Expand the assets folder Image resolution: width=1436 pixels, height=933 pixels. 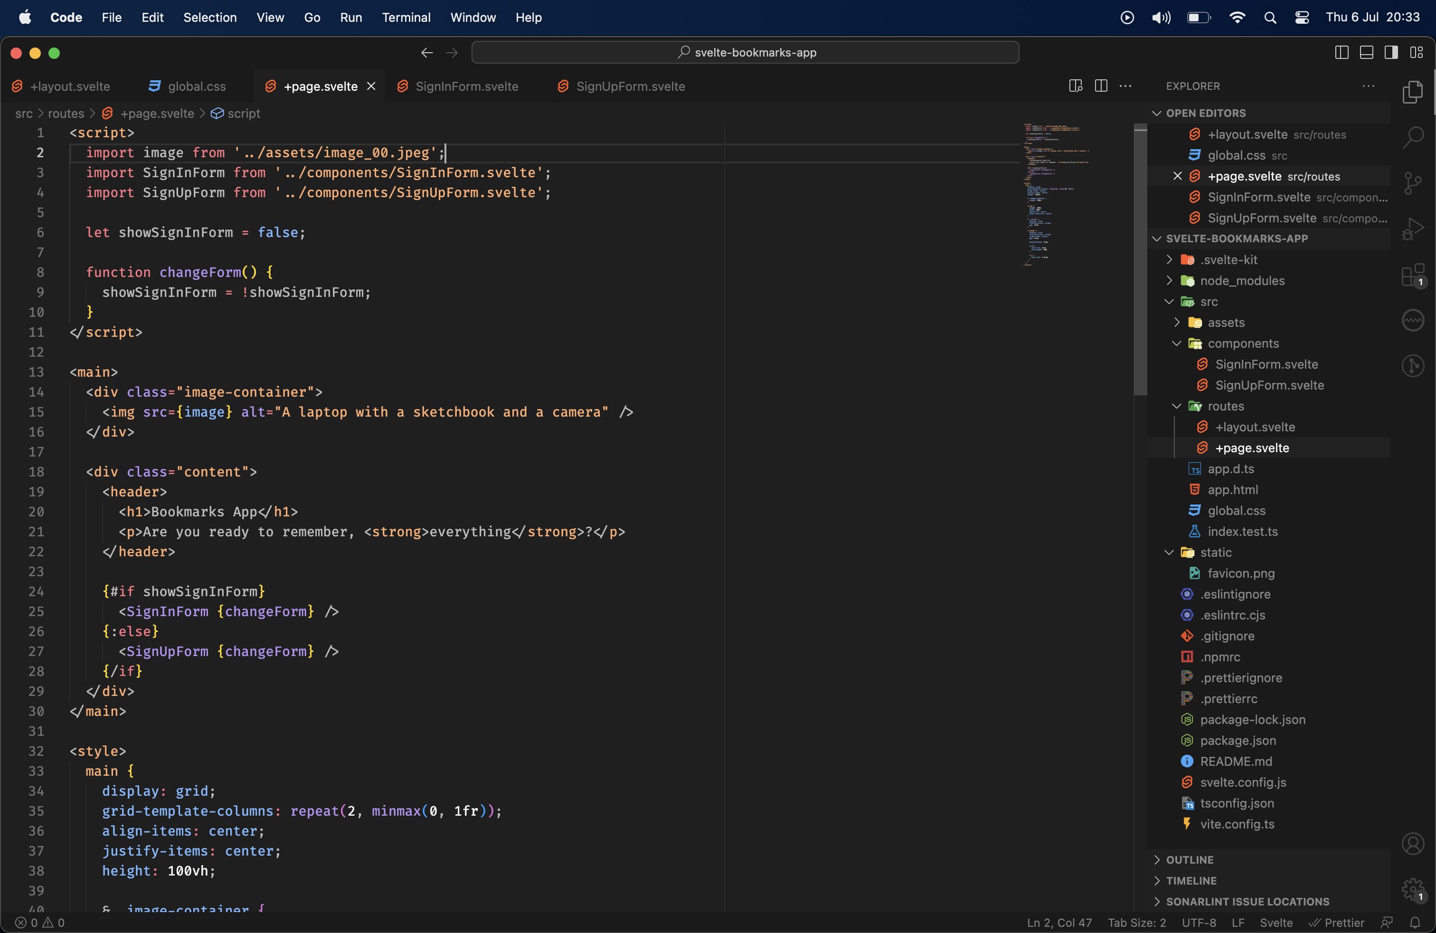point(1226,322)
